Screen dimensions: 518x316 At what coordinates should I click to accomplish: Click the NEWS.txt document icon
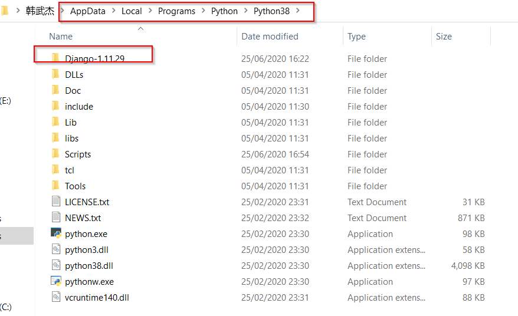(x=56, y=218)
